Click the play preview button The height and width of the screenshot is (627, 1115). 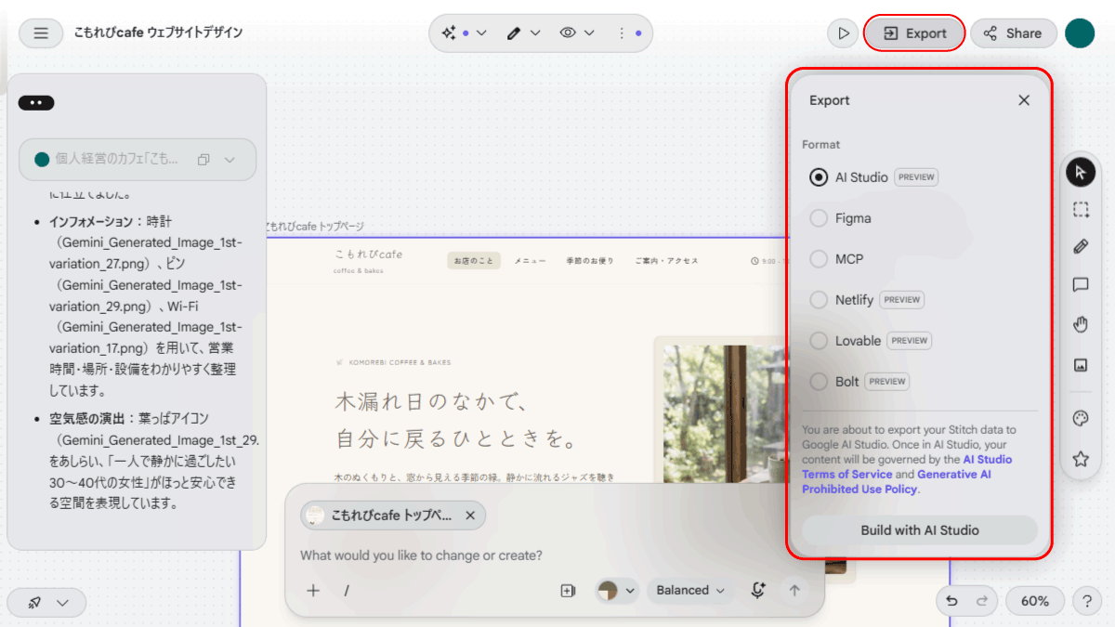(x=843, y=33)
